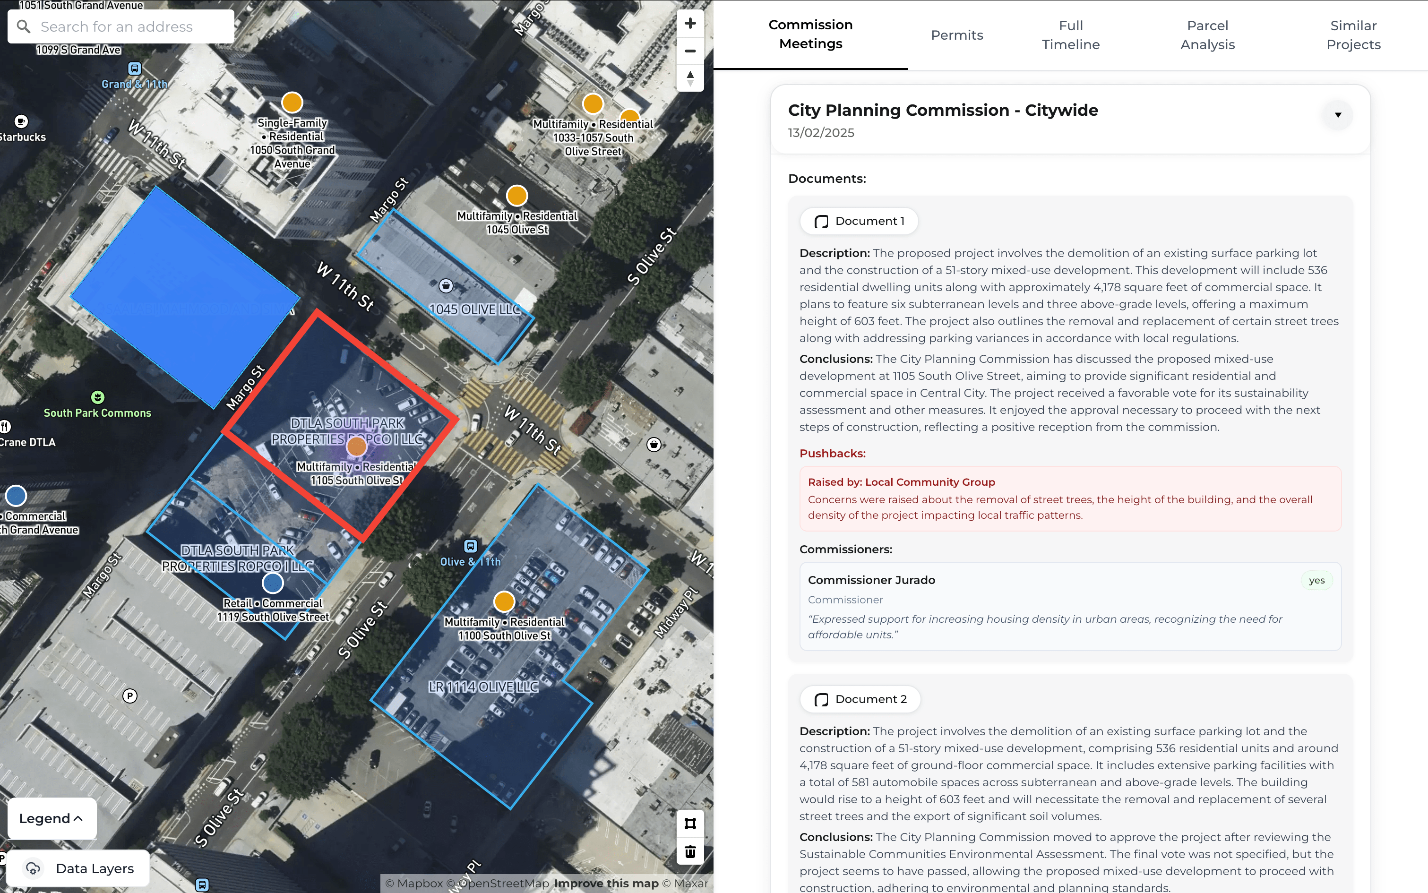Viewport: 1428px width, 893px height.
Task: Open the Mapbox attribution link
Action: [x=414, y=884]
